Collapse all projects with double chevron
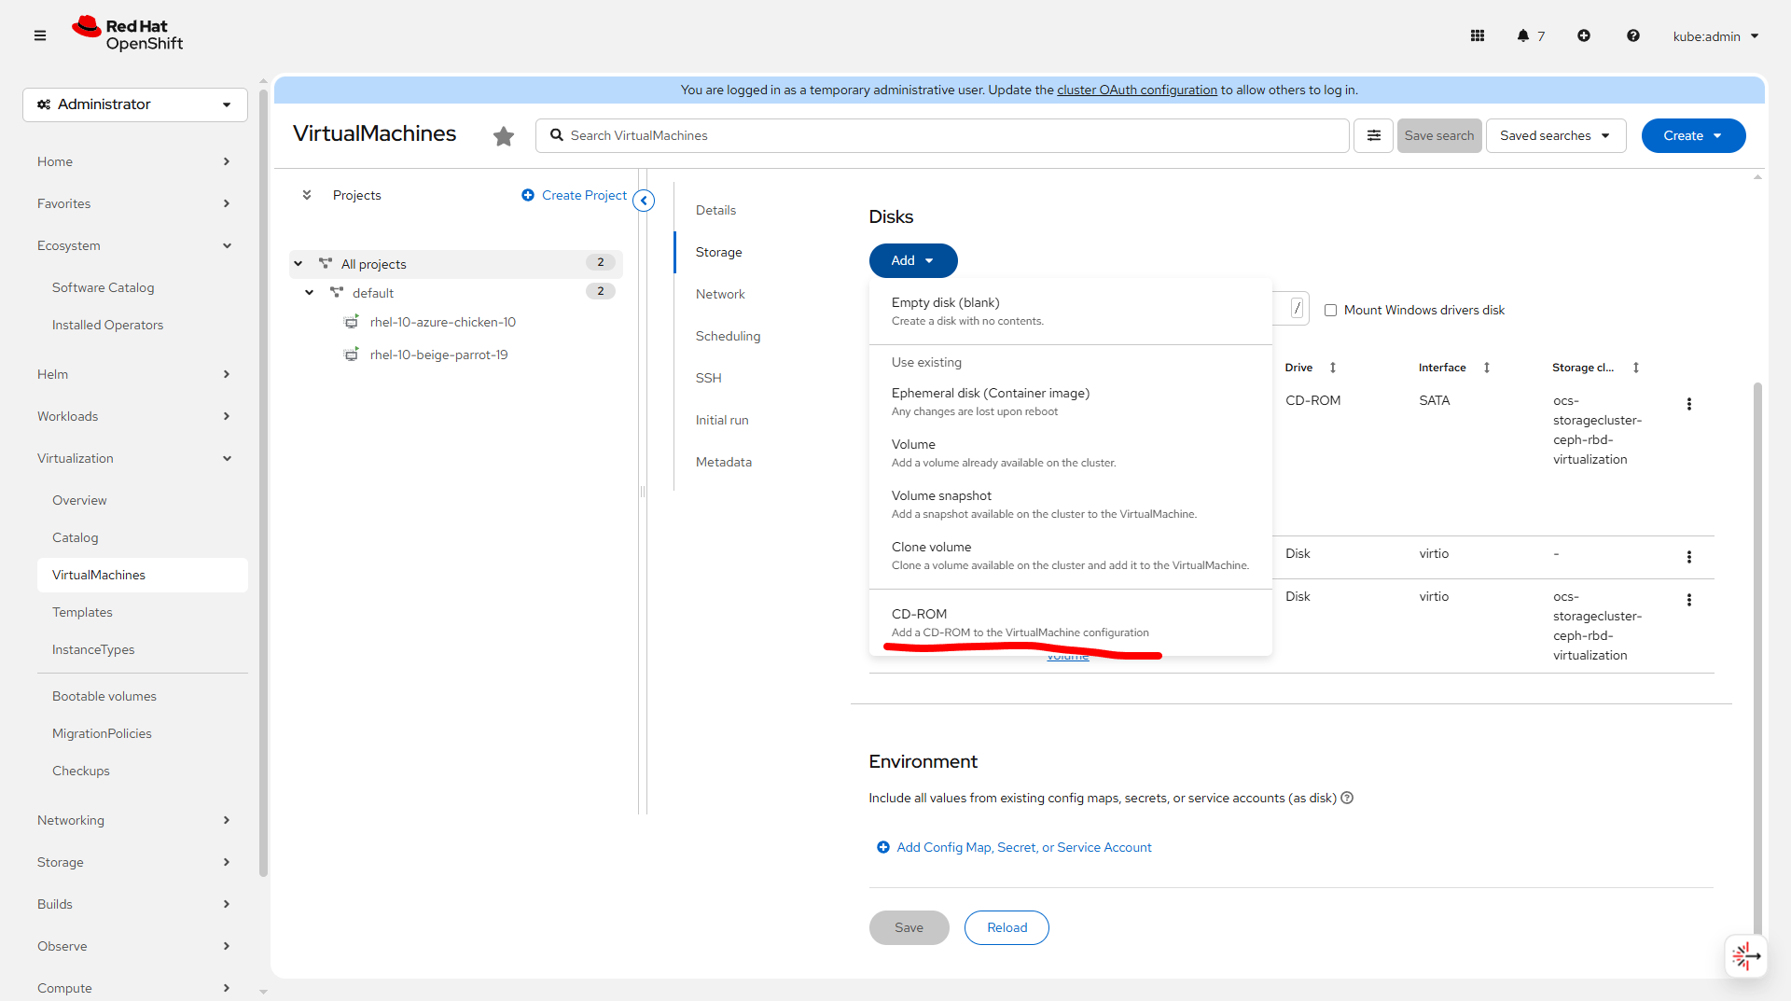 pos(307,195)
